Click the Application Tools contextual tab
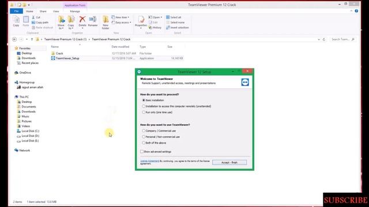The image size is (369, 207). point(75,5)
